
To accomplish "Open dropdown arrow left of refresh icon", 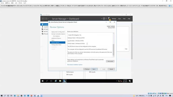I will click(102, 19).
